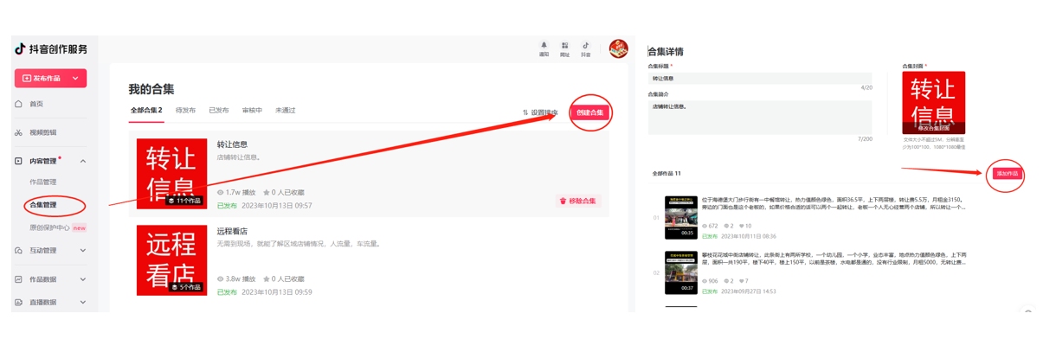Expand the 作品数据 section
Viewport: 1056px width, 352px height.
tap(83, 279)
